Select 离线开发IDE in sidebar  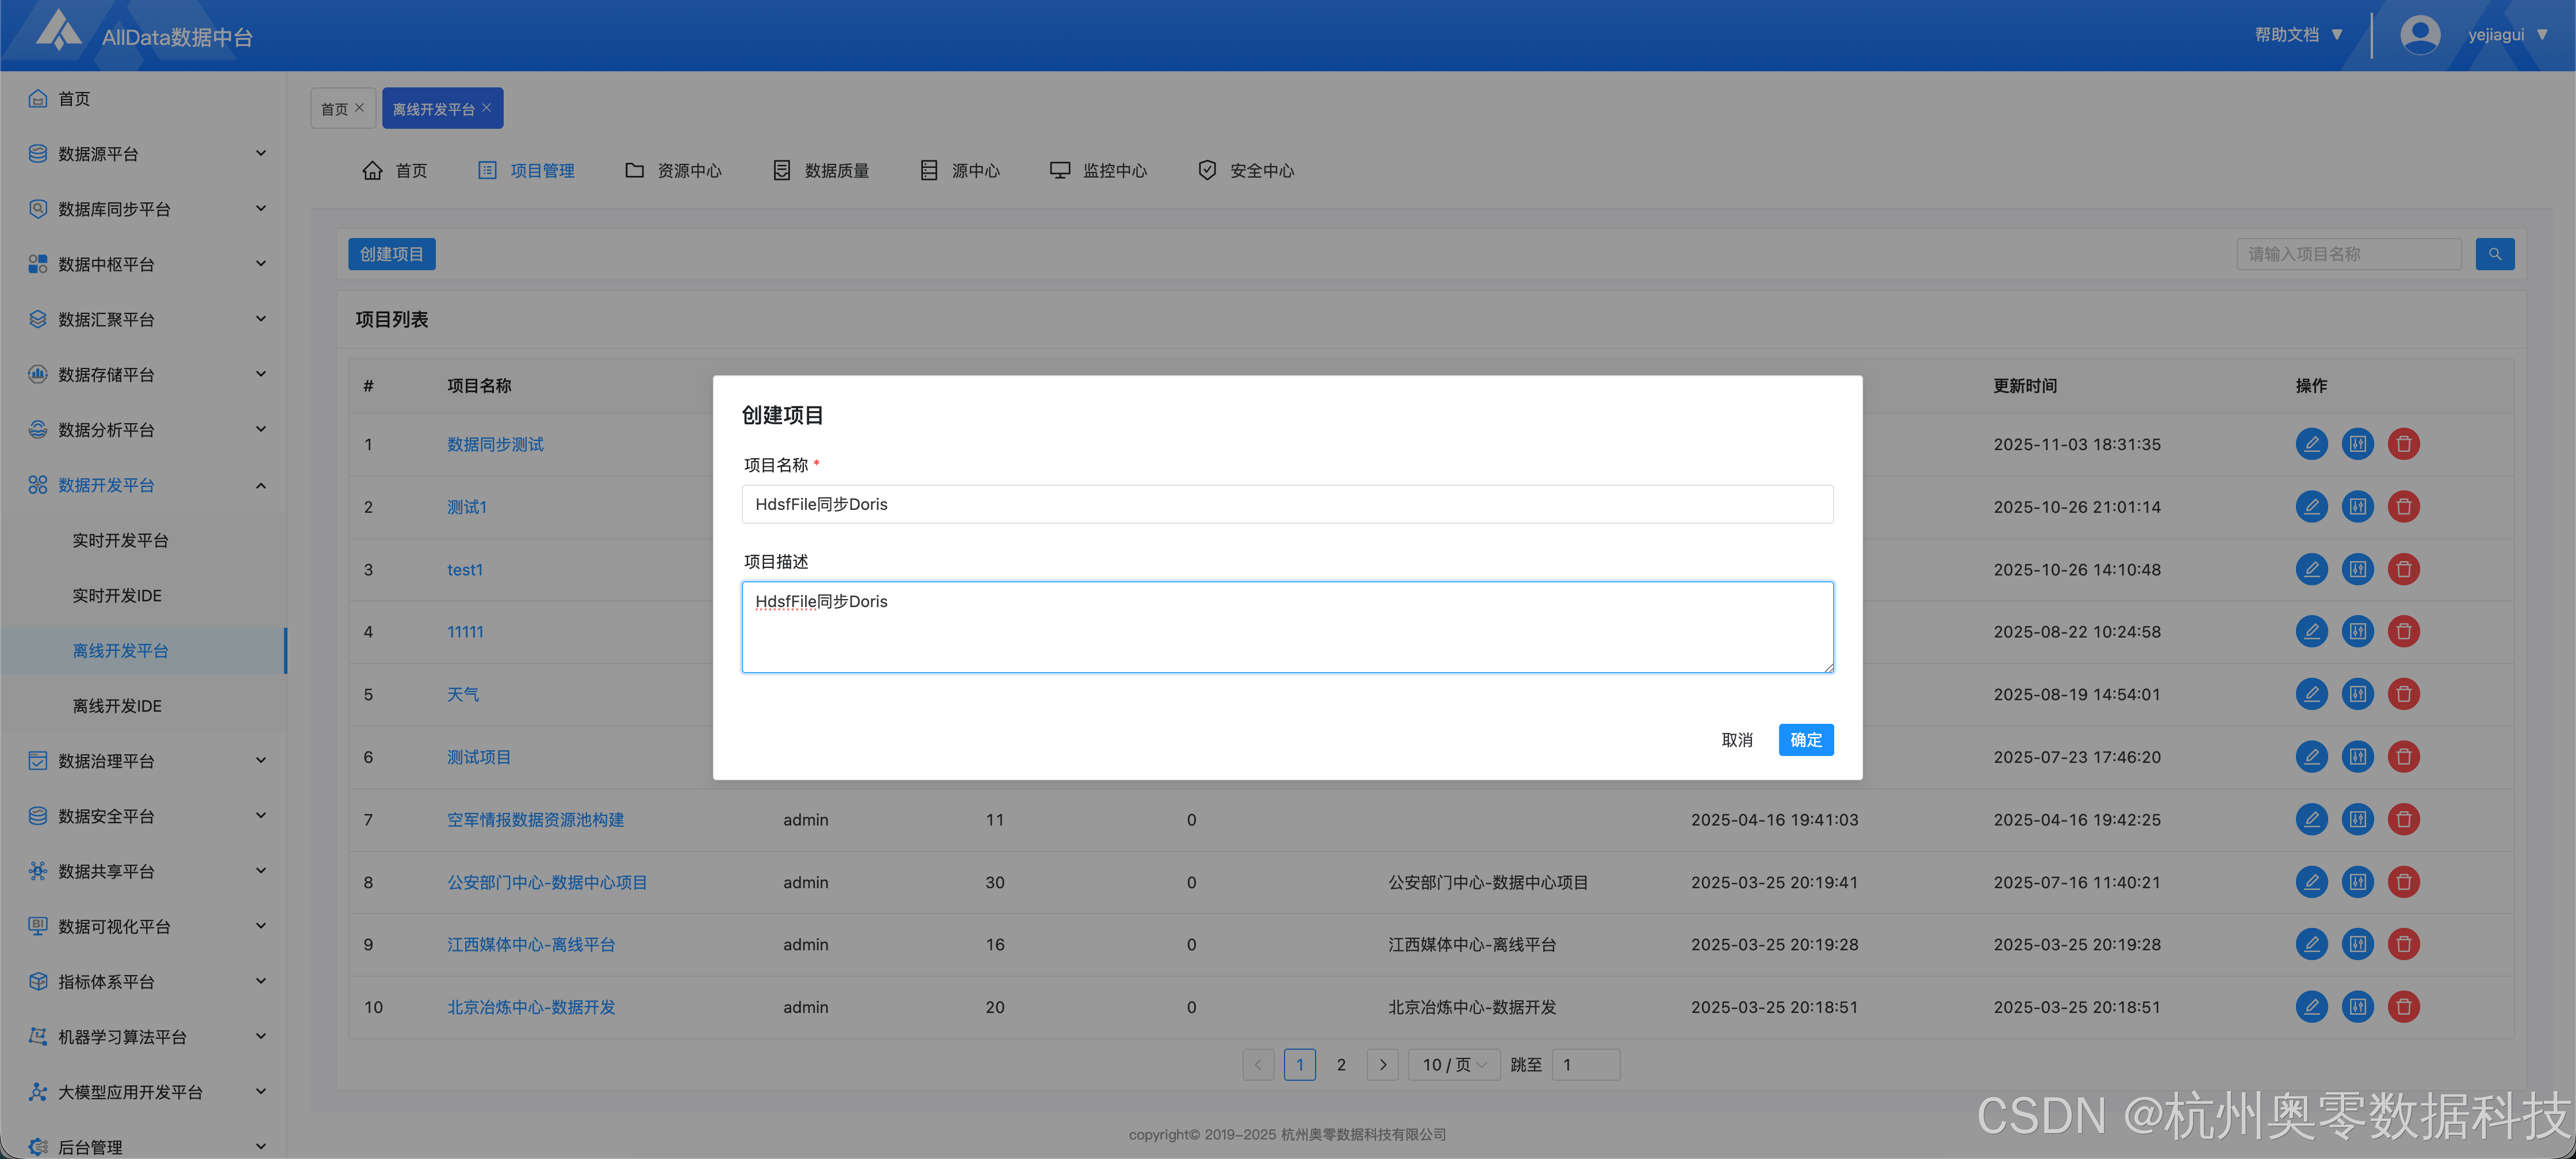[117, 705]
